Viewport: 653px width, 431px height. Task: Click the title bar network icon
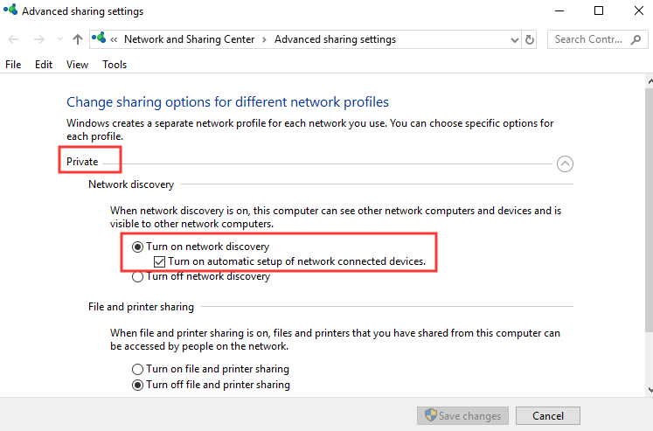click(10, 11)
